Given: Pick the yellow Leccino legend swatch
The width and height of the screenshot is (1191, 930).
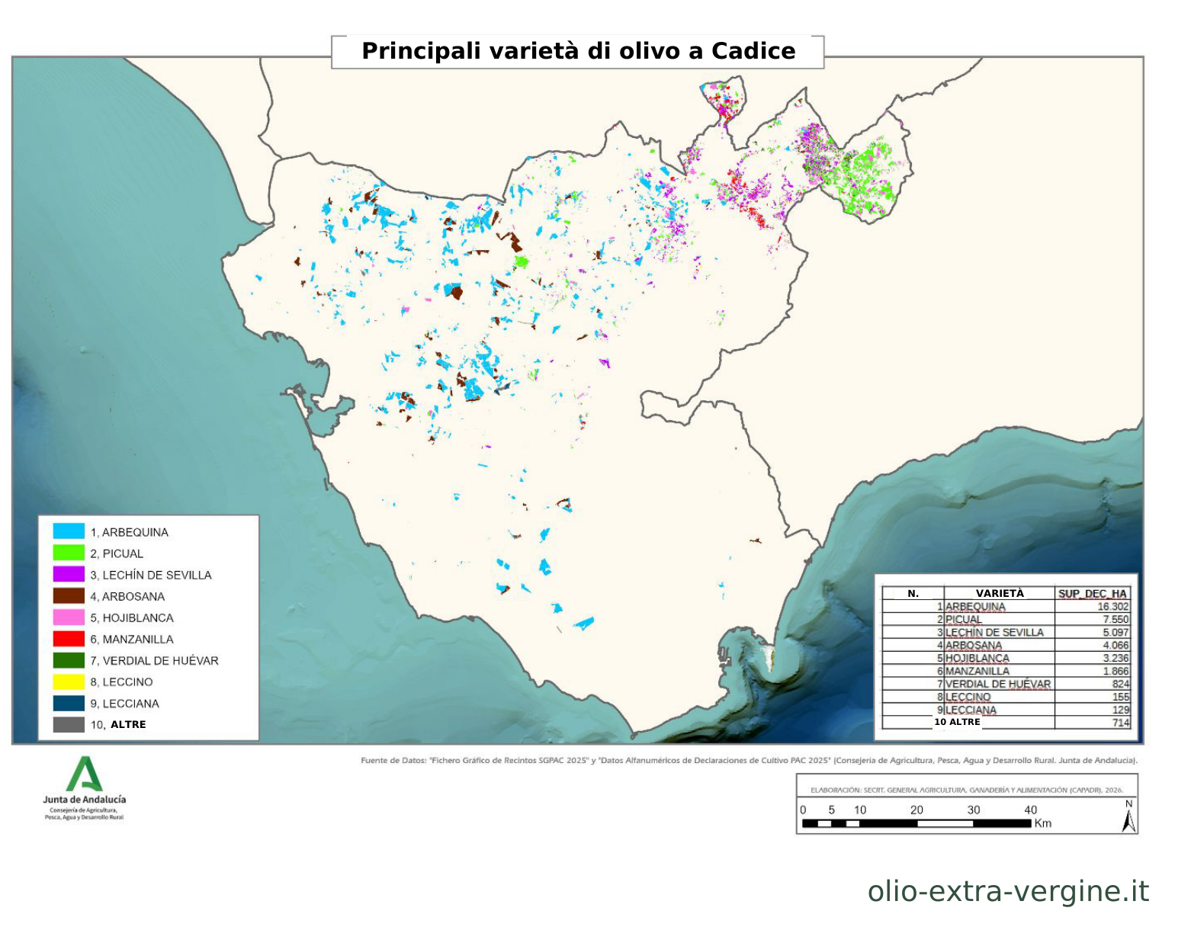Looking at the screenshot, I should [69, 681].
